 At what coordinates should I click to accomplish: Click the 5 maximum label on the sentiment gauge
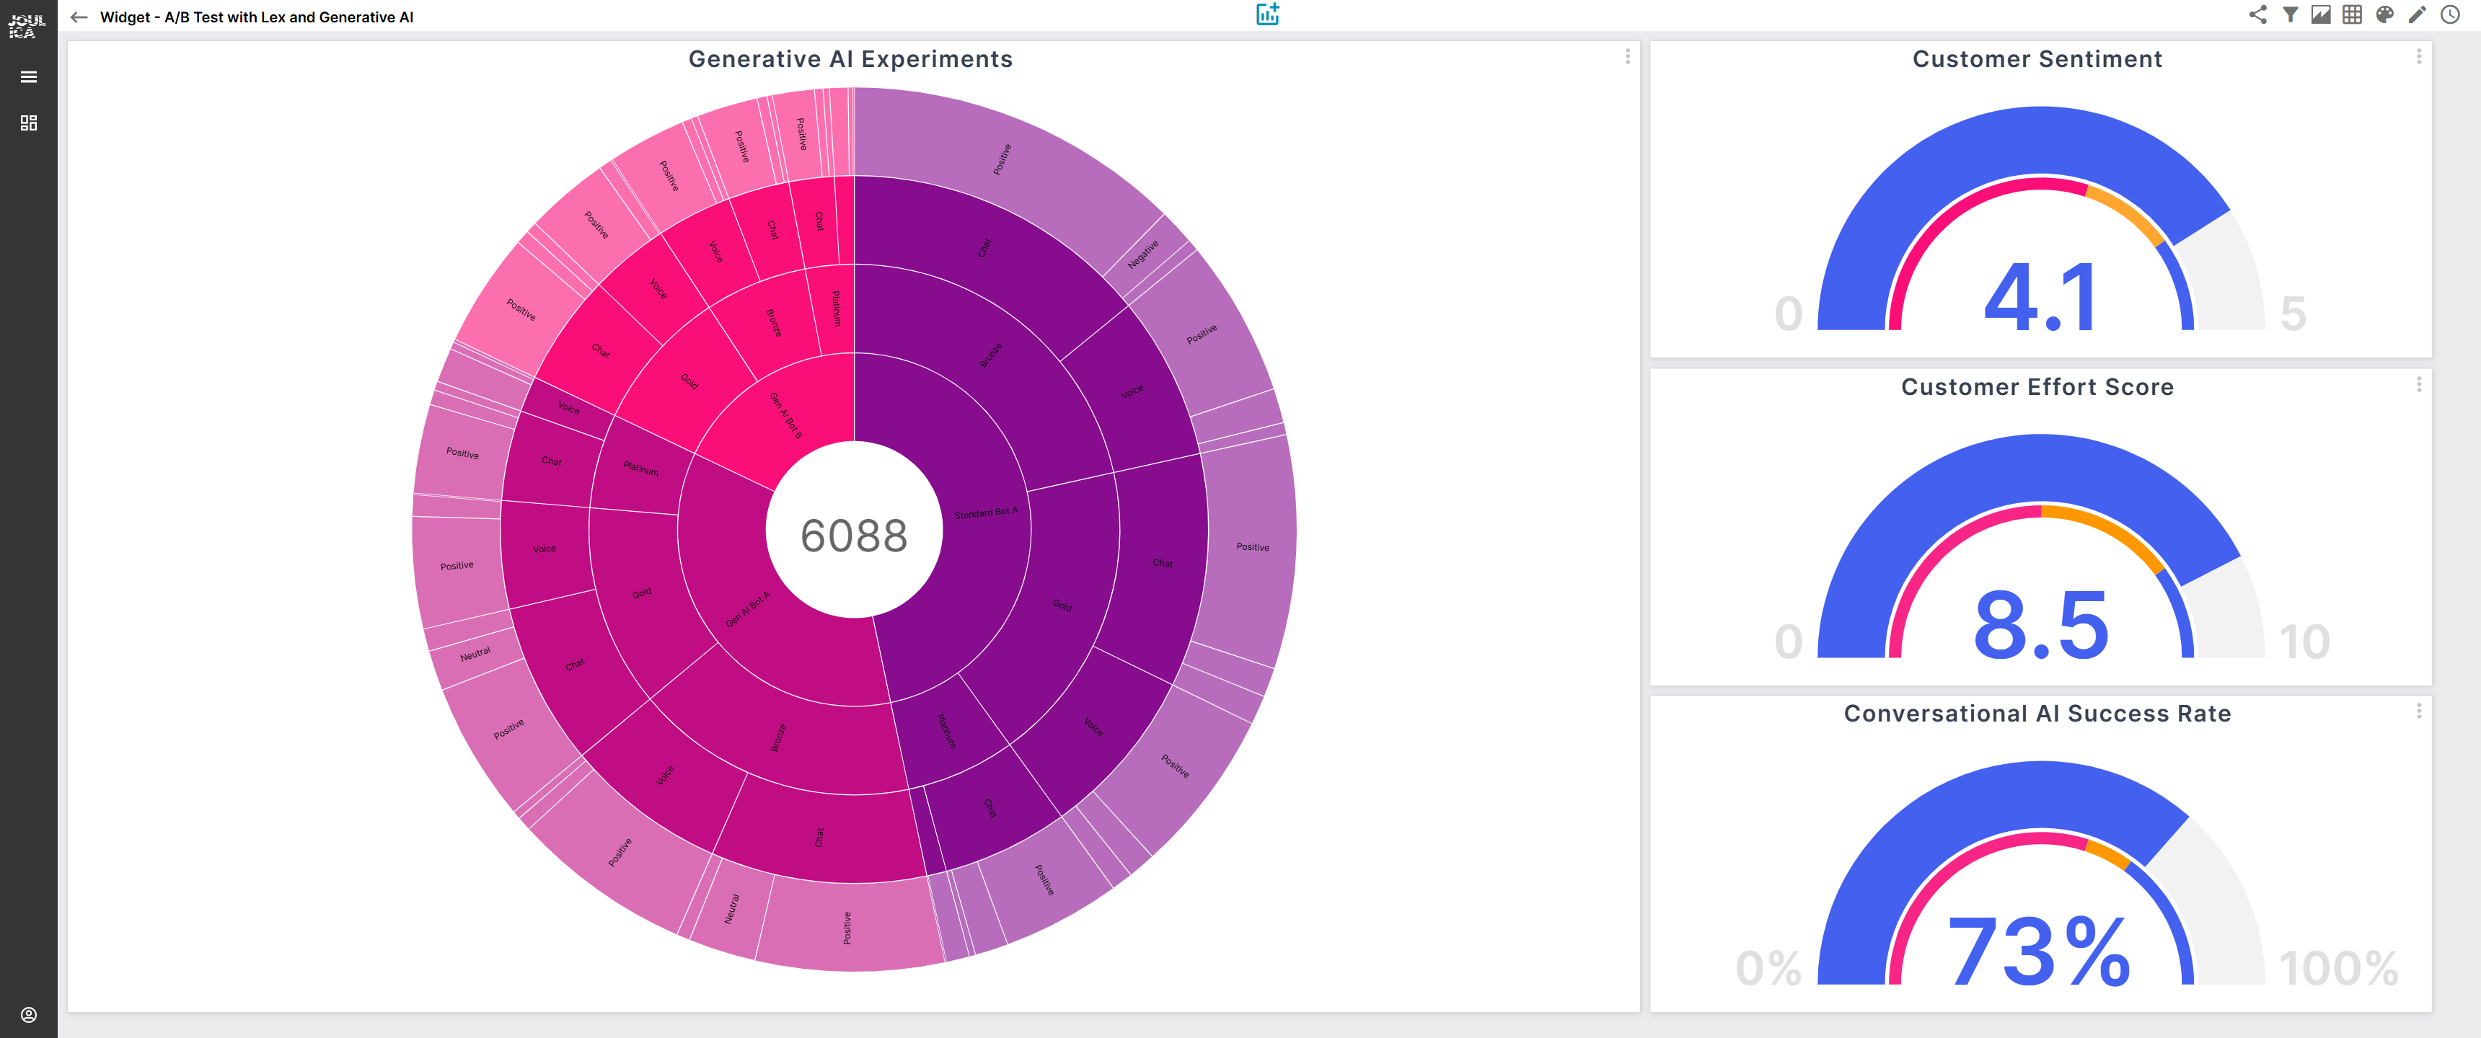(x=2293, y=314)
